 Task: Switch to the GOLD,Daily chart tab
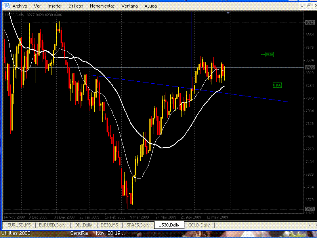(199, 225)
